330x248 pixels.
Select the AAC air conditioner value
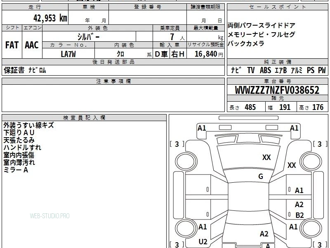[x=32, y=45]
